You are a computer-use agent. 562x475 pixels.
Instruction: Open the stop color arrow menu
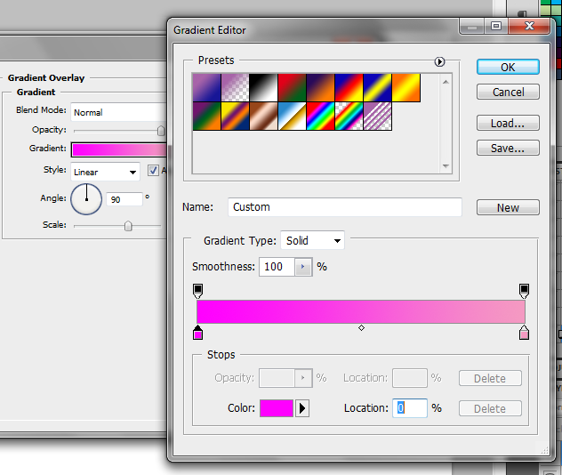[x=302, y=408]
